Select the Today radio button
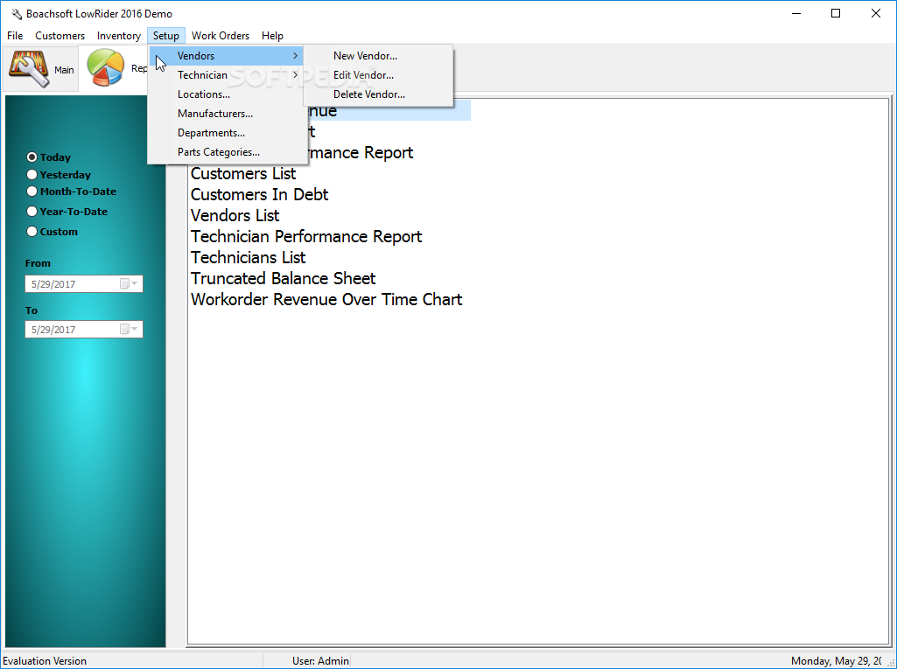897x669 pixels. point(32,157)
